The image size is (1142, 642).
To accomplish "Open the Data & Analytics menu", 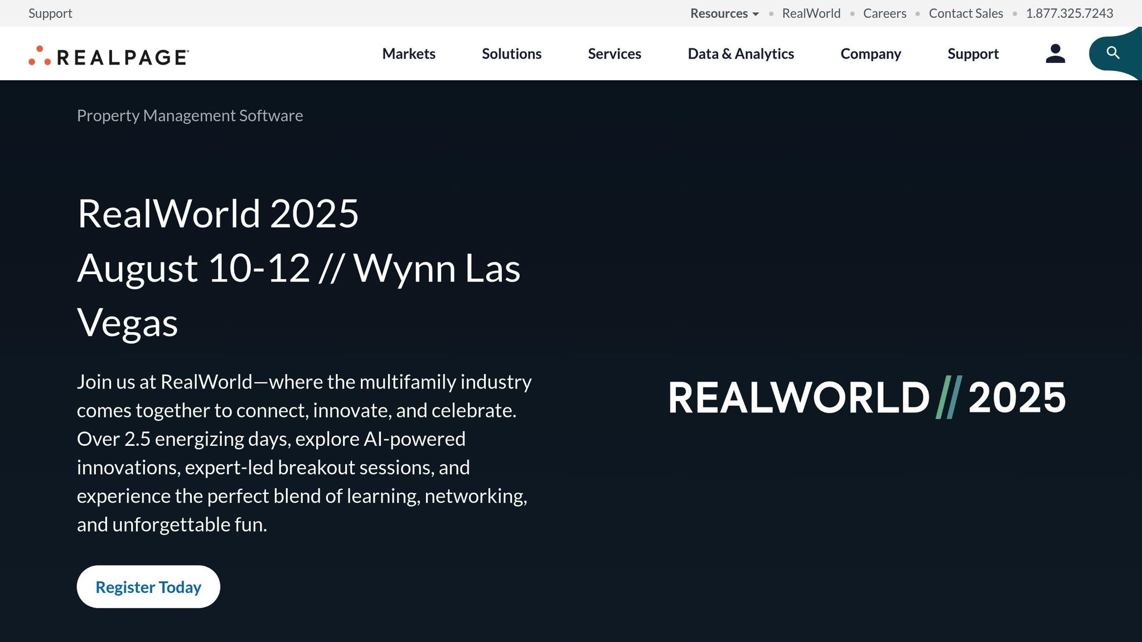I will point(741,53).
